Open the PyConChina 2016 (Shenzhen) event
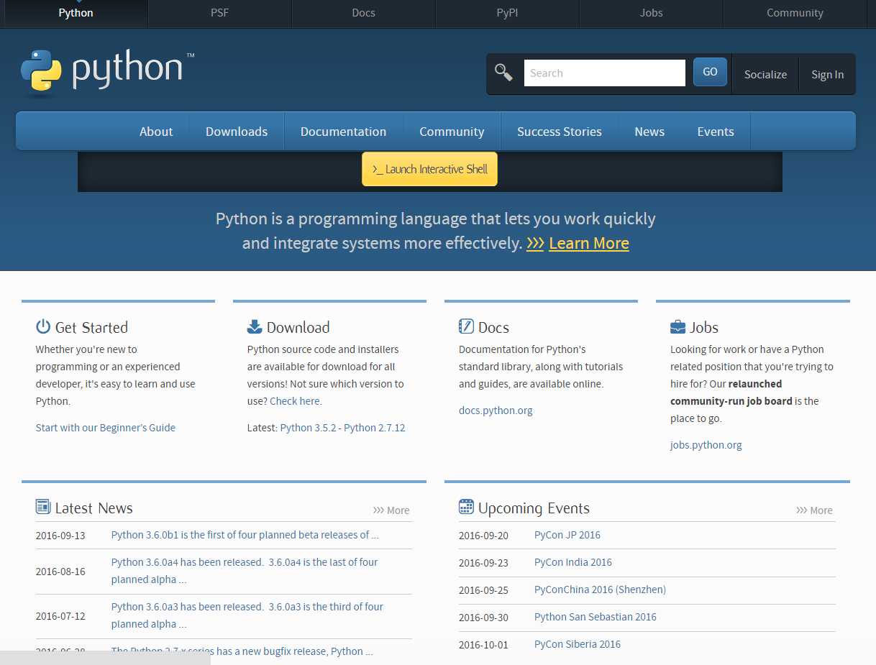The height and width of the screenshot is (665, 876). pos(600,590)
